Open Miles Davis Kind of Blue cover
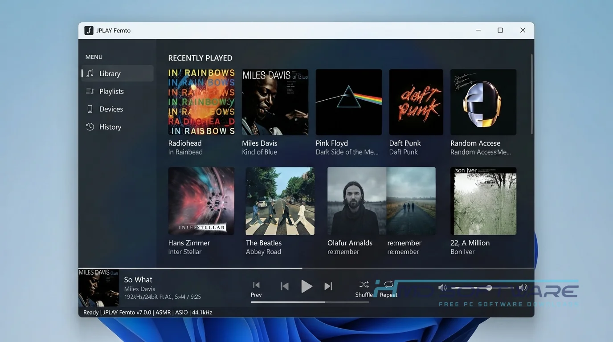Image resolution: width=613 pixels, height=342 pixels. point(275,102)
